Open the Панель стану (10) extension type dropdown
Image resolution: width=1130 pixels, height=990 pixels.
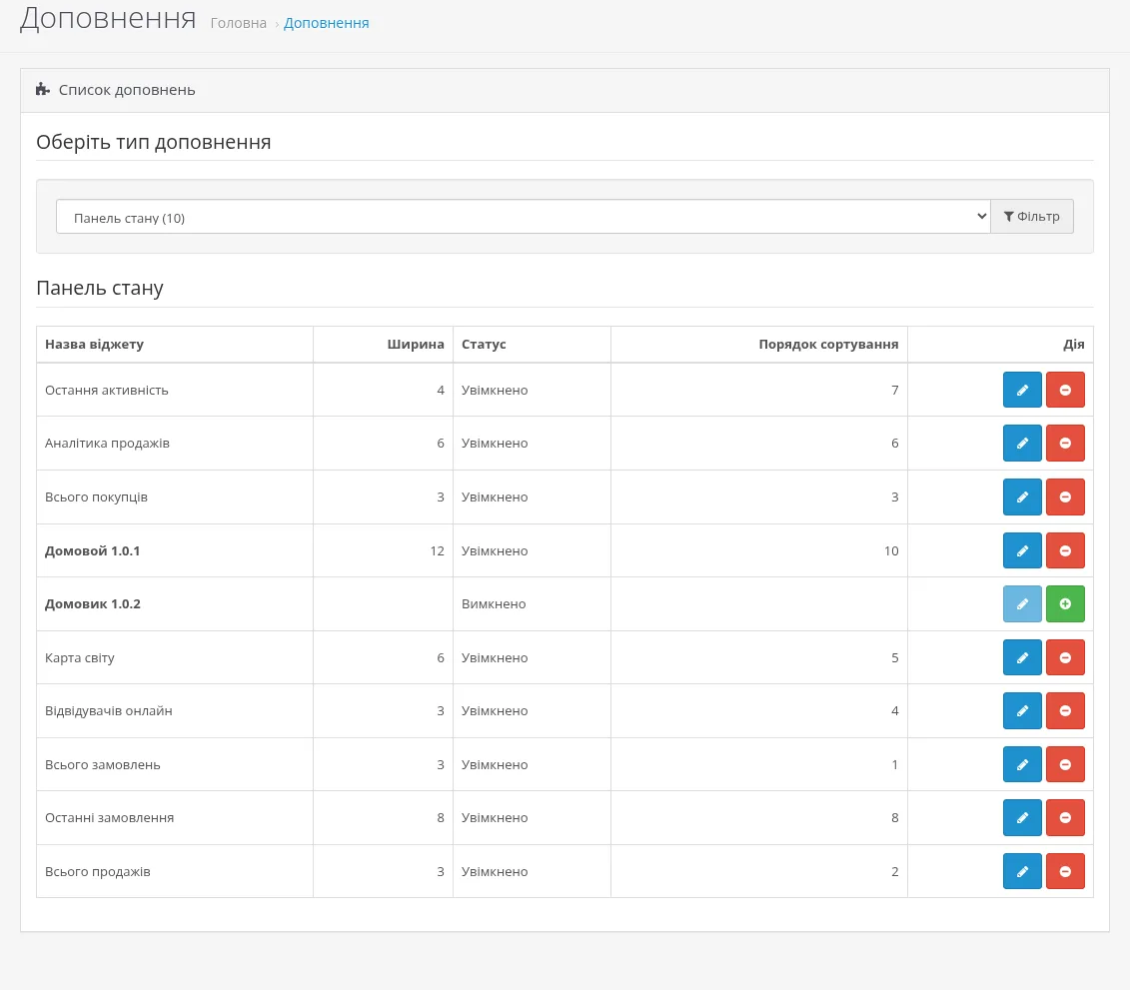tap(524, 217)
